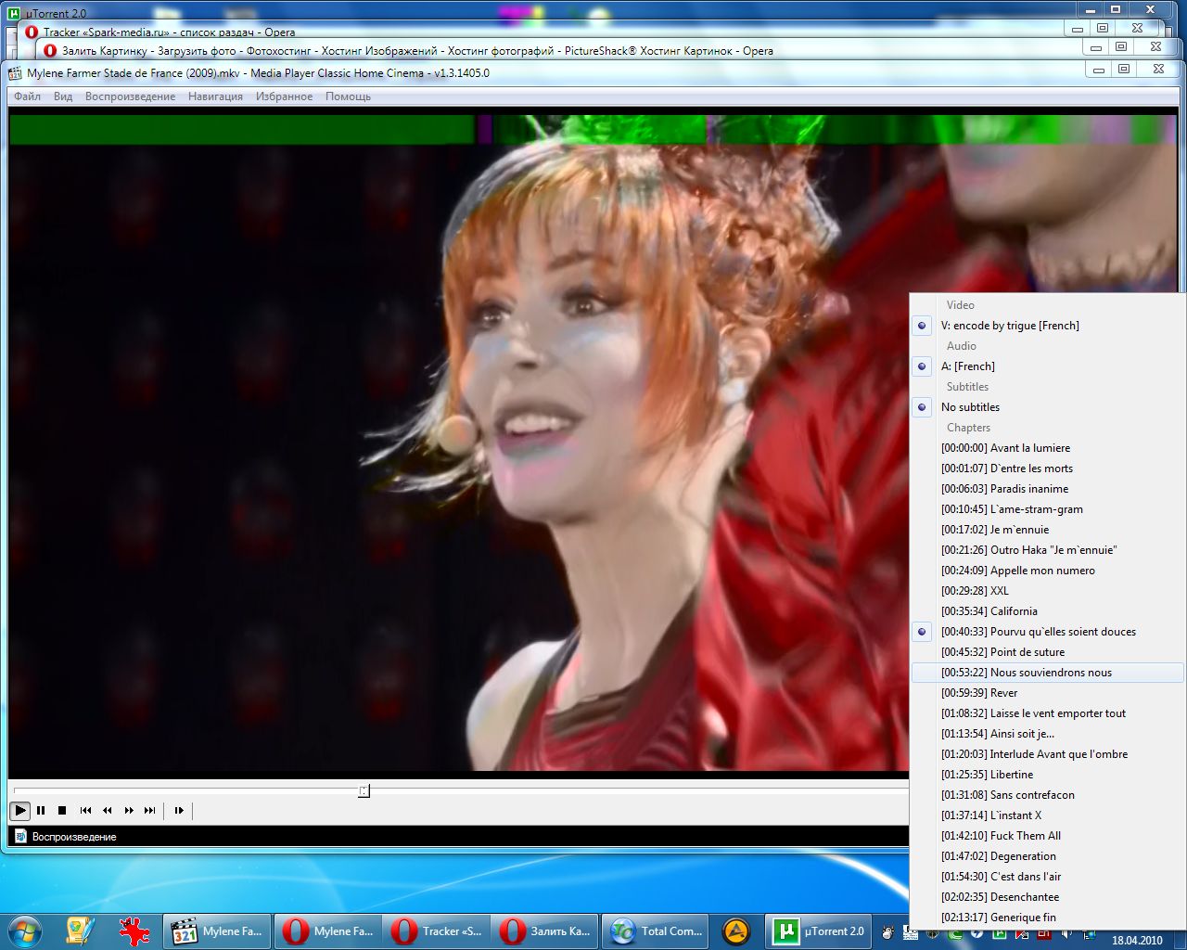This screenshot has width=1187, height=950.
Task: Click the status bar icon beside Воспроизведение
Action: (20, 836)
